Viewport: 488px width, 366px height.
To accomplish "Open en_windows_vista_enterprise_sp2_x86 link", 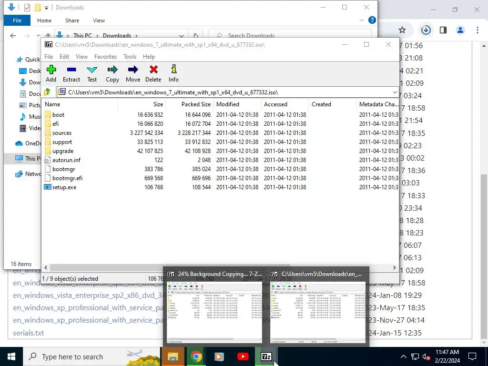I will coord(88,295).
